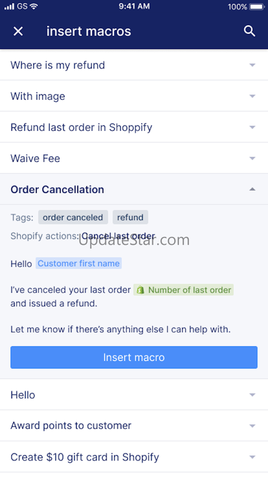Click the Customer first name variable

(79, 263)
